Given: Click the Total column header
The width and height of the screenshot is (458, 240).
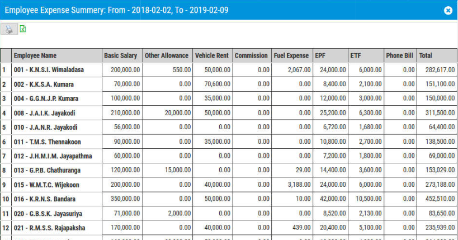Looking at the screenshot, I should (426, 56).
